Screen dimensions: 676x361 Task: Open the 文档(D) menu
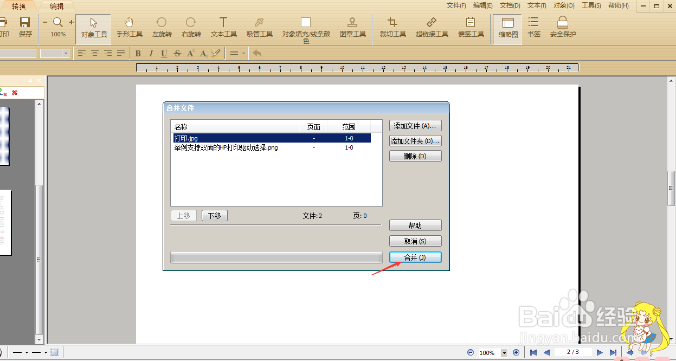[509, 5]
